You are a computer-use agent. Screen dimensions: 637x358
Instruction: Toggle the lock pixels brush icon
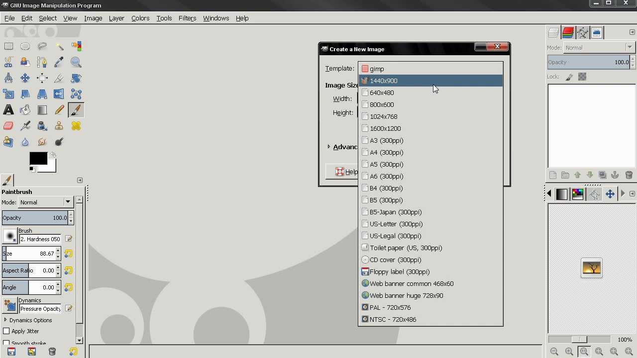coord(569,77)
